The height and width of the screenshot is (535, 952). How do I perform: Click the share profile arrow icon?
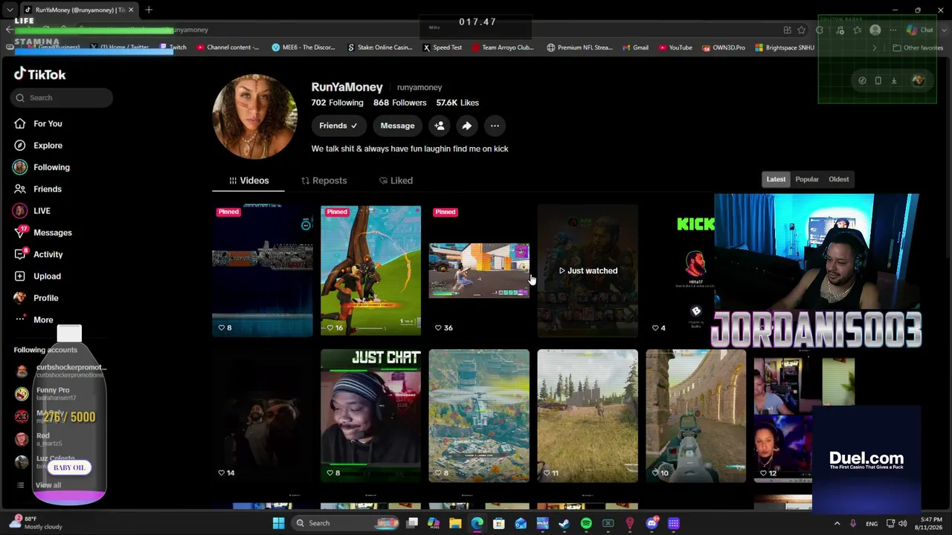coord(466,126)
